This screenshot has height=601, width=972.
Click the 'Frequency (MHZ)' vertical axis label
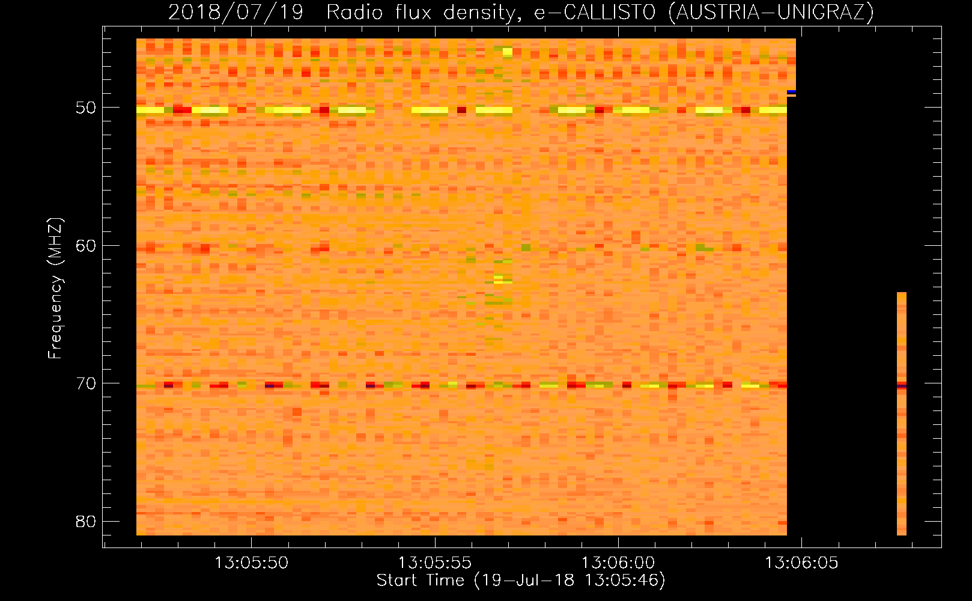(55, 288)
